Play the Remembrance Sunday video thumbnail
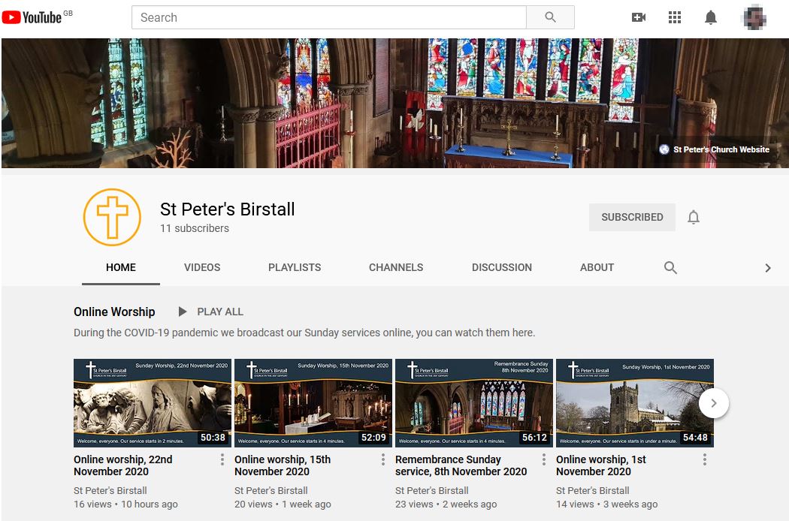Screen dimensions: 789x521 coord(474,403)
